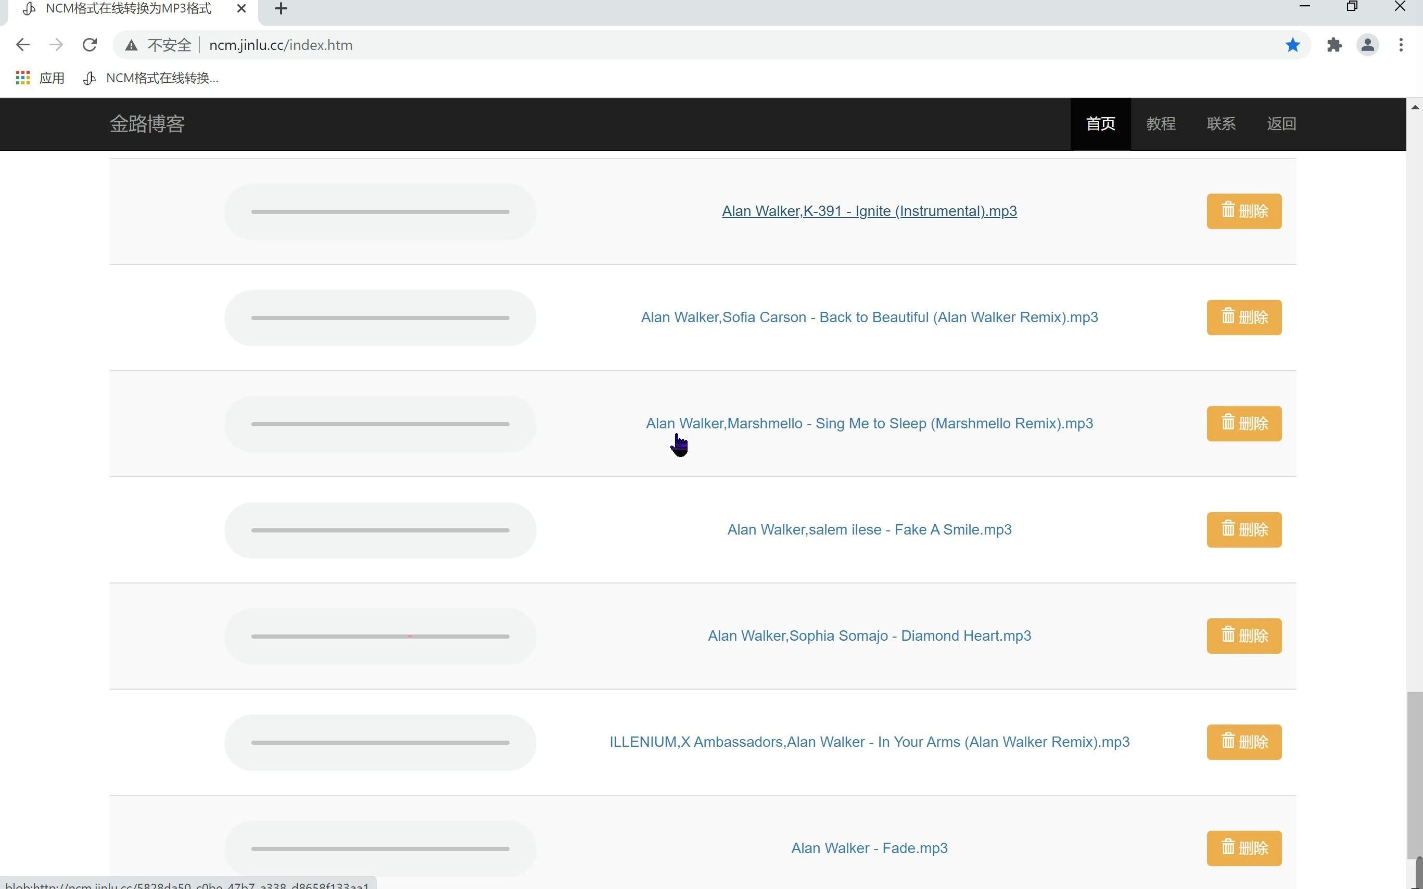This screenshot has height=889, width=1423.
Task: Download Alan Walker - Fade.mp3 link
Action: coord(869,848)
